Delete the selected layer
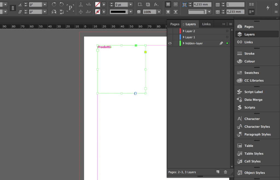 coord(225,172)
